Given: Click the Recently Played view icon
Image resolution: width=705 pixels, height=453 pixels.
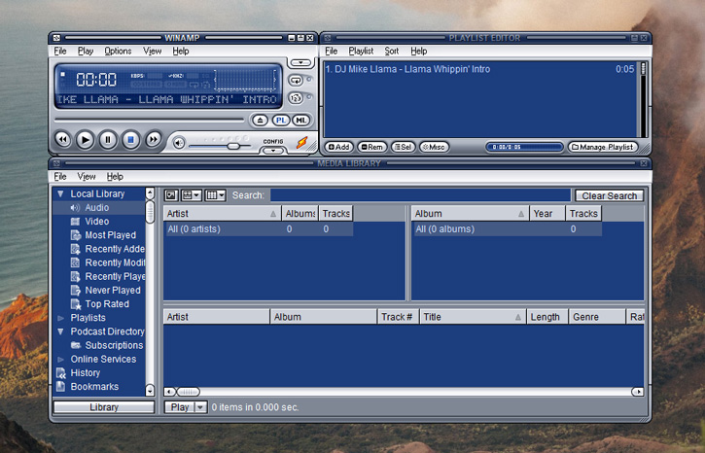Looking at the screenshot, I should pyautogui.click(x=76, y=277).
